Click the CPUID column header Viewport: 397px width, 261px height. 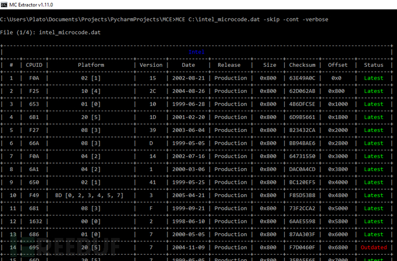(x=34, y=65)
